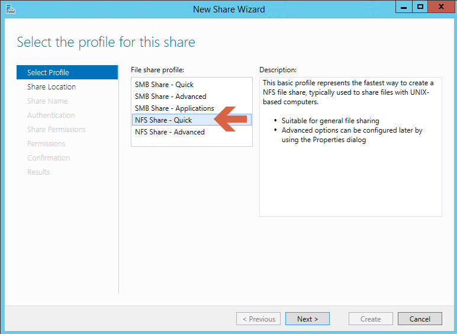Click the Description text box
The width and height of the screenshot is (457, 334).
350,147
